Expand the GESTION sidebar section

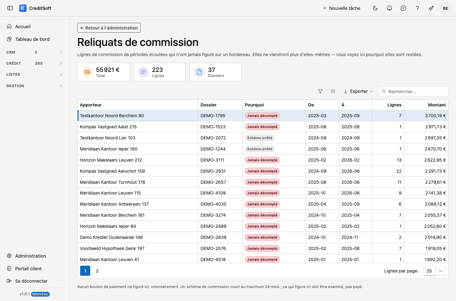point(34,86)
